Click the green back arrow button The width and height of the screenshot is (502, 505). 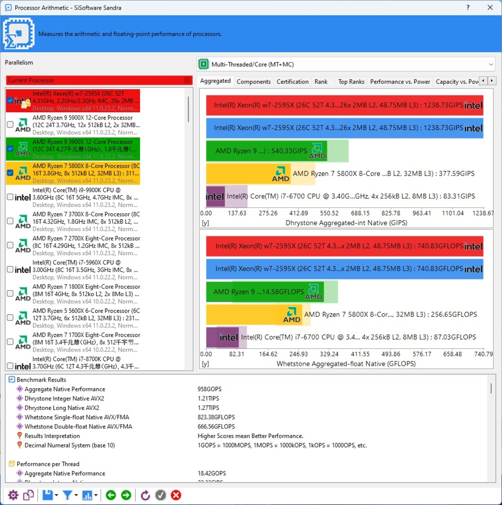[111, 495]
